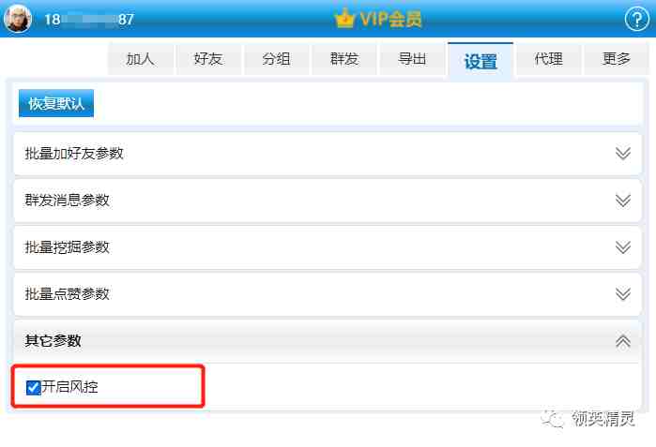Expand 批量挖掘参数 chevron arrow
Image resolution: width=656 pixels, height=447 pixels.
pos(623,247)
